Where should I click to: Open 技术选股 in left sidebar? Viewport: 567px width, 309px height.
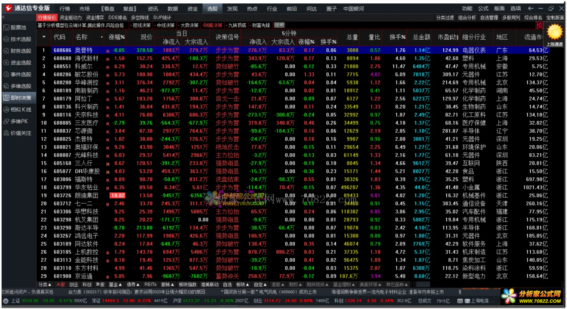[x=18, y=39]
